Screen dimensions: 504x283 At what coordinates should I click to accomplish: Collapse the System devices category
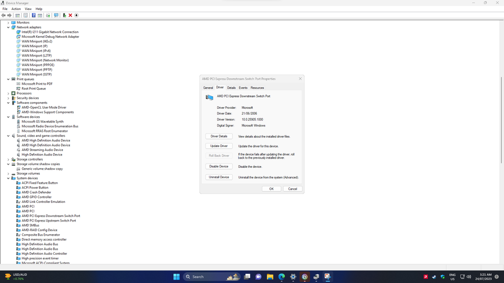(x=9, y=178)
